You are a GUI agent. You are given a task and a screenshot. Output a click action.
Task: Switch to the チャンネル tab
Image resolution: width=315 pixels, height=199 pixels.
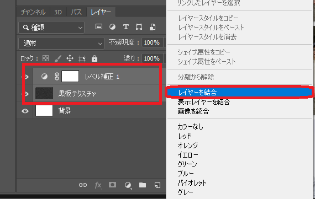tap(33, 12)
